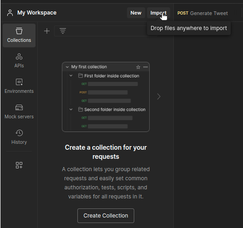Click the POST placeholder request row
This screenshot has height=228, width=243.
click(103, 92)
